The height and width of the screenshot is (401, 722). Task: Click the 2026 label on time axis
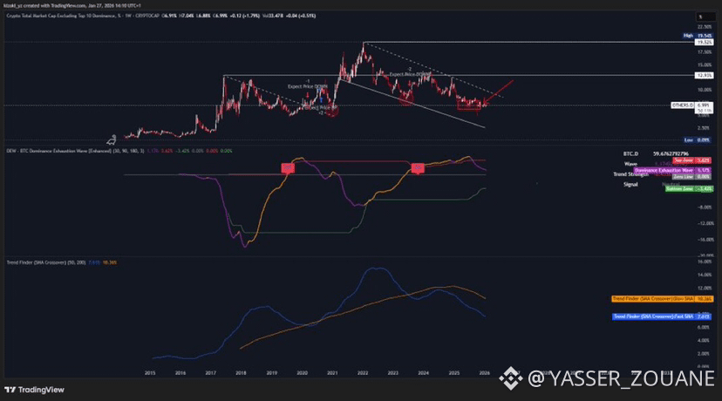pyautogui.click(x=484, y=373)
